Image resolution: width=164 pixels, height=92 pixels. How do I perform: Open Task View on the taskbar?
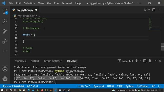[x=15, y=90]
